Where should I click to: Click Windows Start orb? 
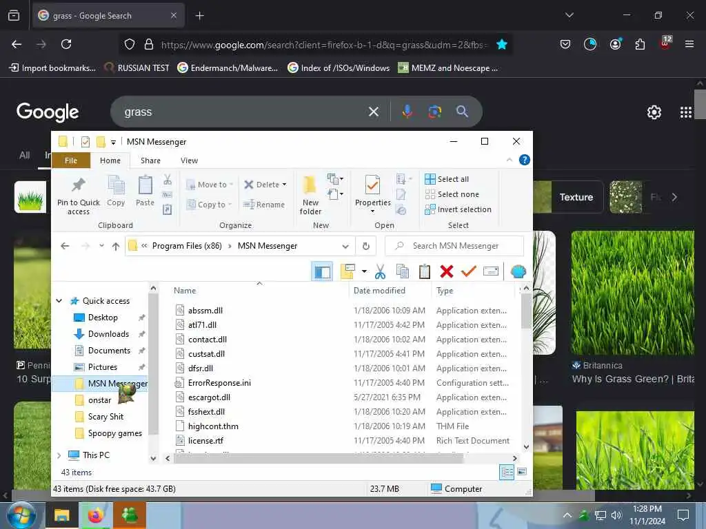click(x=21, y=515)
